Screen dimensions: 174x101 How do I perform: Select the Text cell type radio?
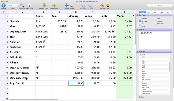point(140,24)
